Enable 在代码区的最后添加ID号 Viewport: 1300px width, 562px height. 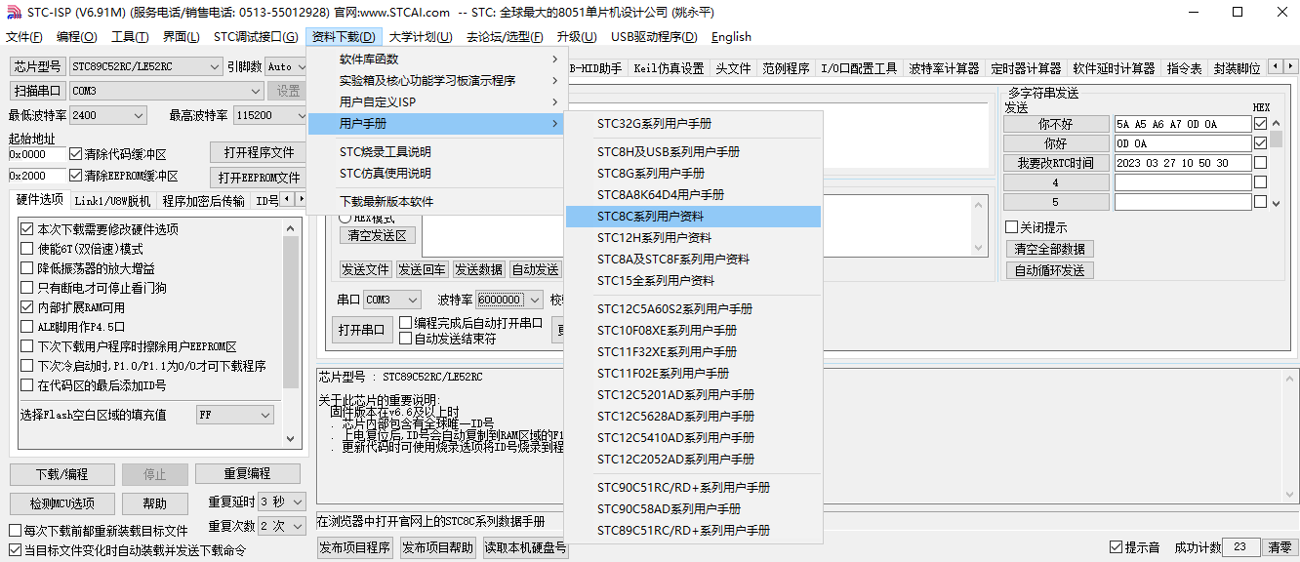pyautogui.click(x=26, y=385)
